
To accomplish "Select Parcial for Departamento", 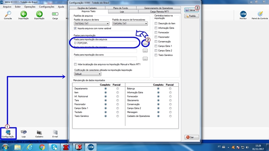I will click(117, 89).
